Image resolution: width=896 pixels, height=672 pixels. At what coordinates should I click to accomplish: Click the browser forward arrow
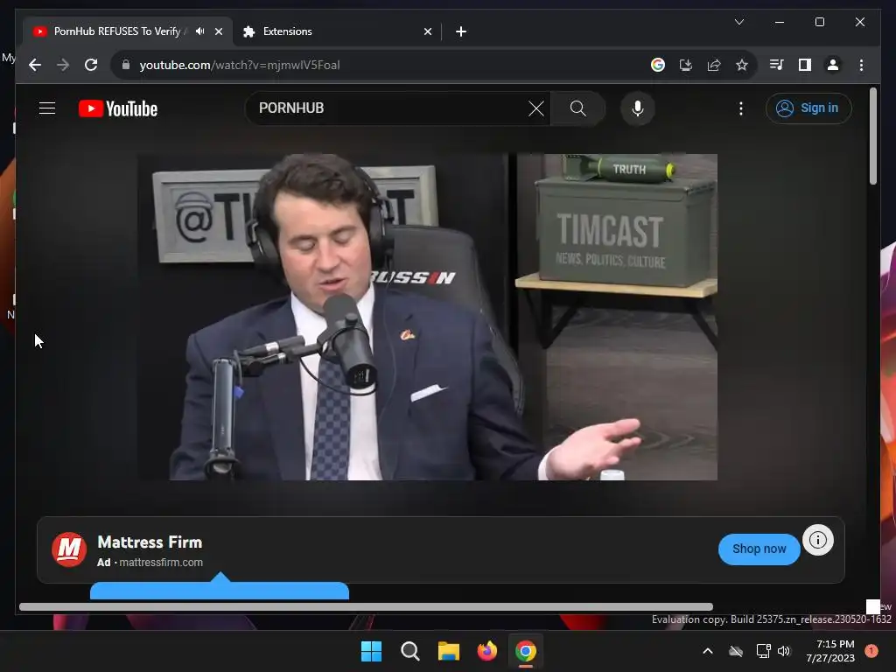pyautogui.click(x=63, y=65)
